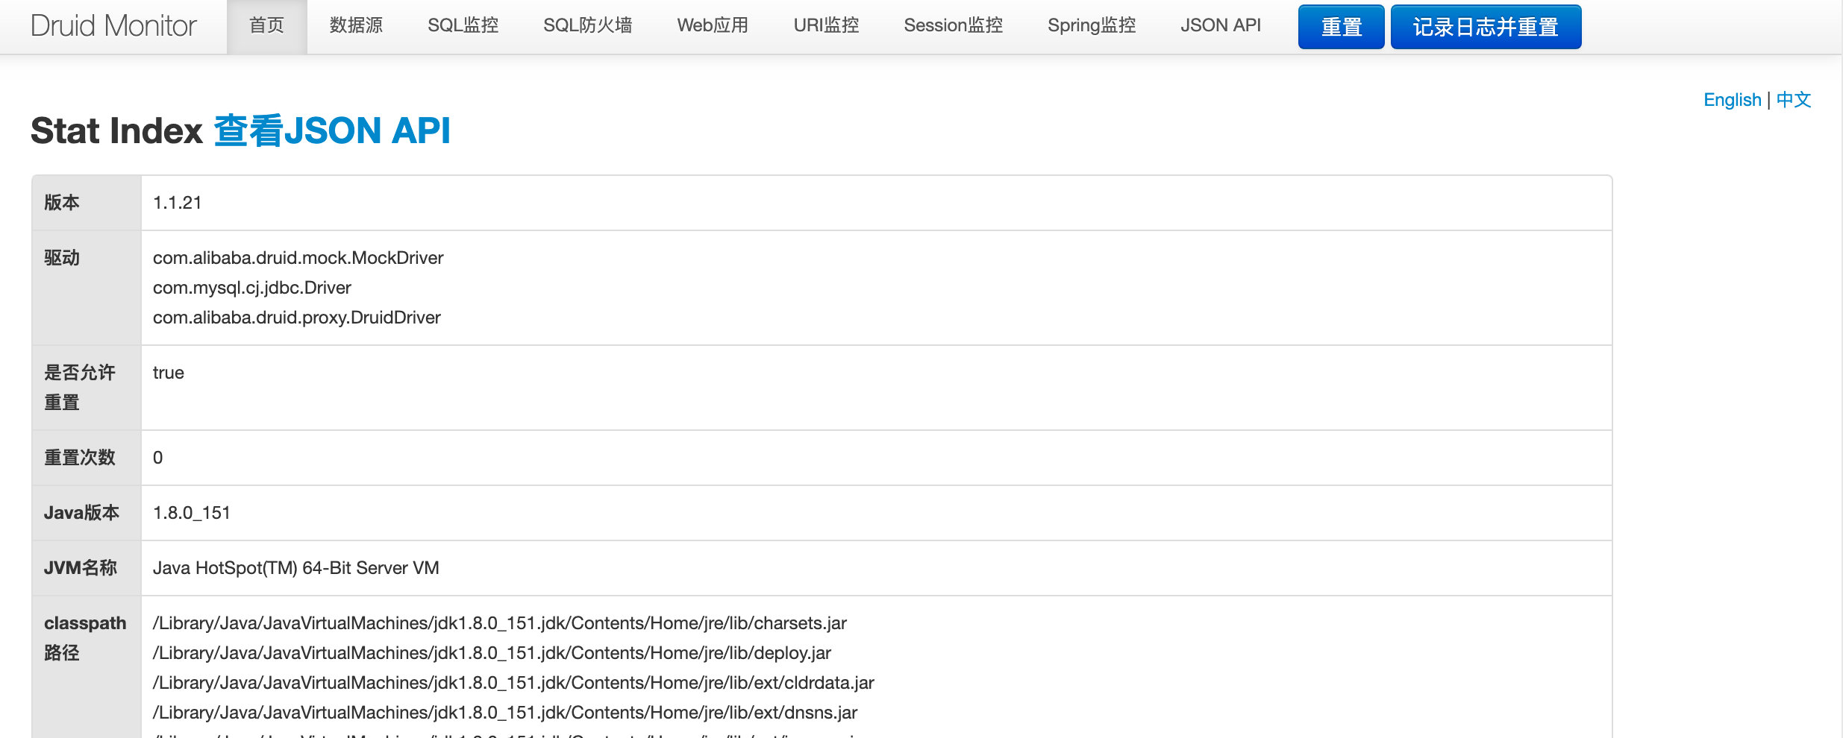The image size is (1843, 738).
Task: Click the blue 重置 reset button
Action: pyautogui.click(x=1341, y=27)
